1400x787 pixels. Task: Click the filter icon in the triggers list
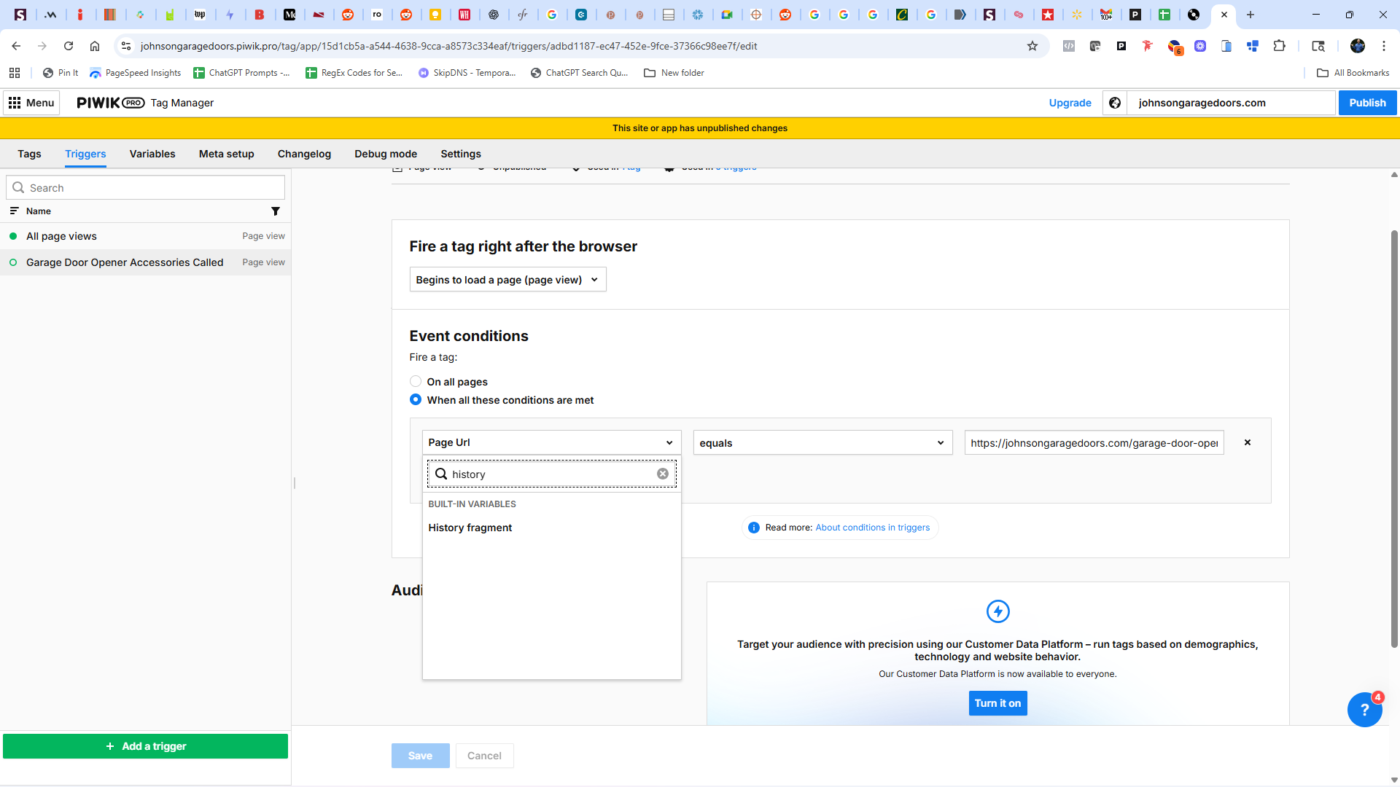click(276, 211)
